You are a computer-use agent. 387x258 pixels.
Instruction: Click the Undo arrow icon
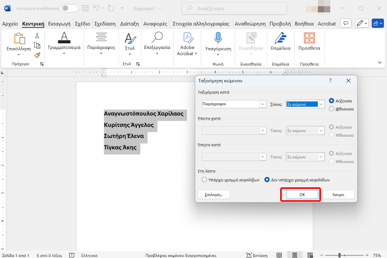(96, 8)
